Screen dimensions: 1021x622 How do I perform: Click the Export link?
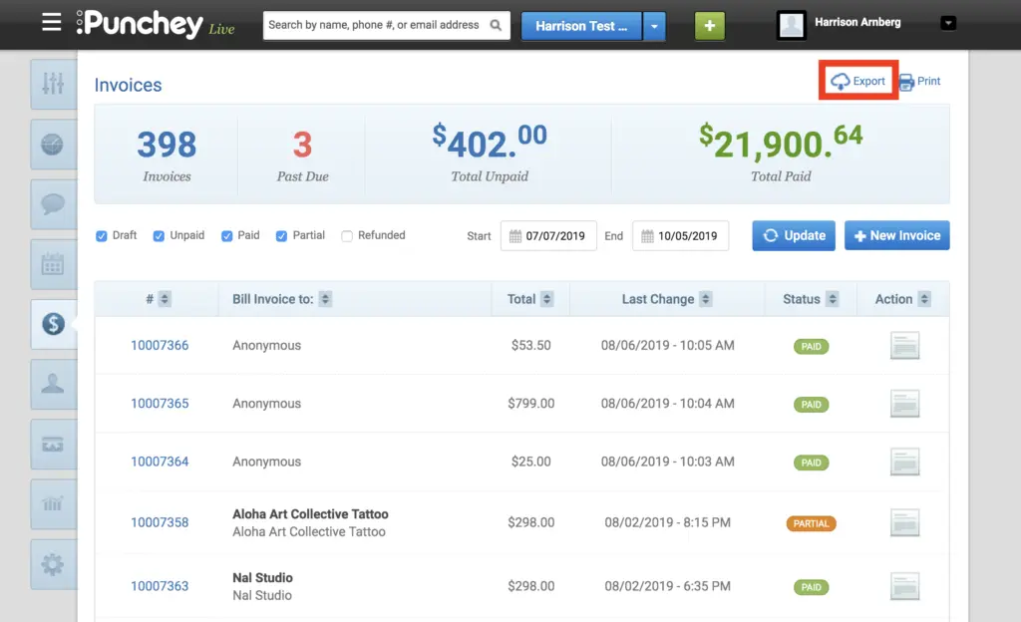click(x=858, y=82)
